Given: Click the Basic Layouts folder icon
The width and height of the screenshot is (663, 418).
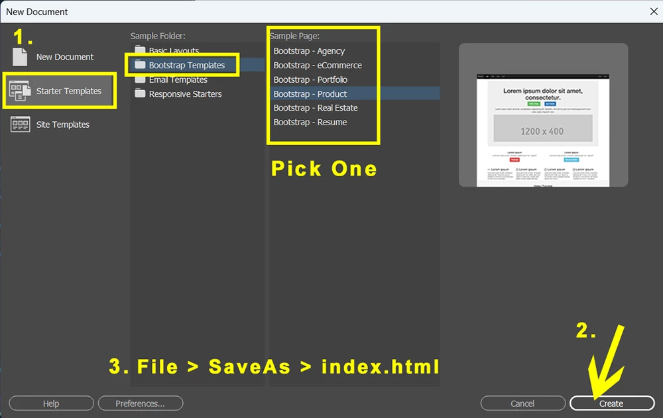Looking at the screenshot, I should (140, 51).
